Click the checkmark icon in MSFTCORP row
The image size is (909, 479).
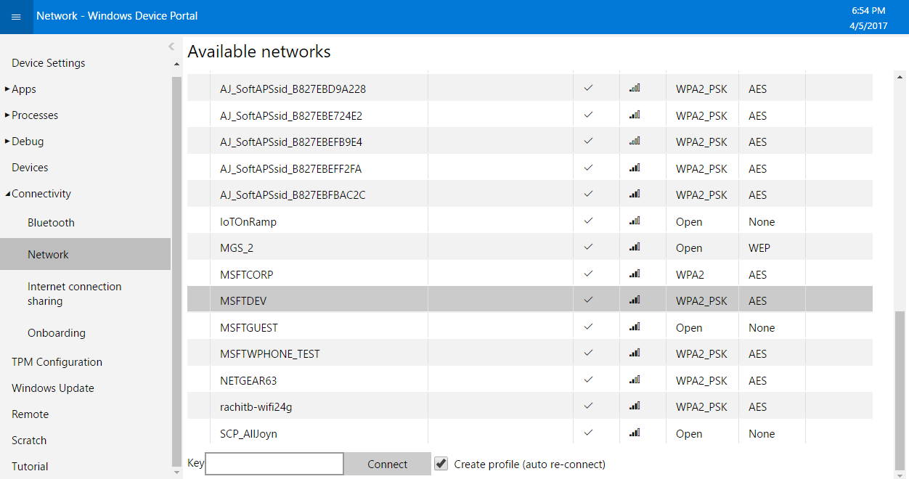[588, 274]
